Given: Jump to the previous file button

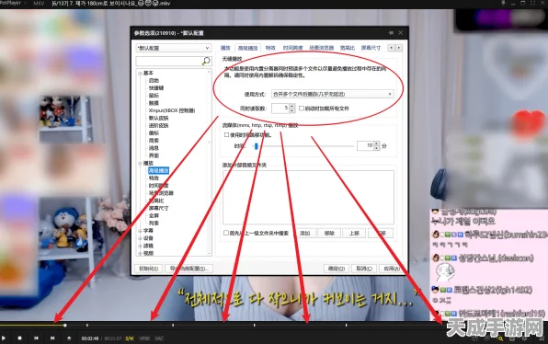Looking at the screenshot, I should pos(36,338).
